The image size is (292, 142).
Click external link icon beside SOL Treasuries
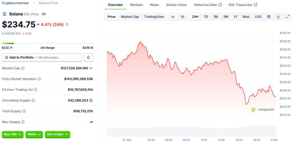[x=256, y=5]
